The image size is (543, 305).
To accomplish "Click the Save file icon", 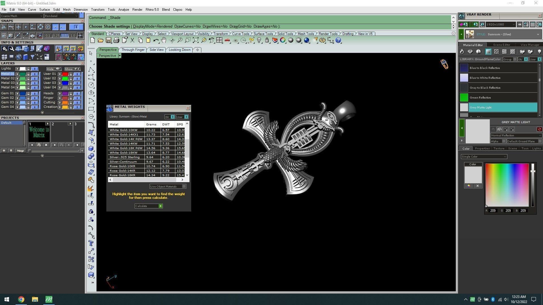I will tap(108, 40).
